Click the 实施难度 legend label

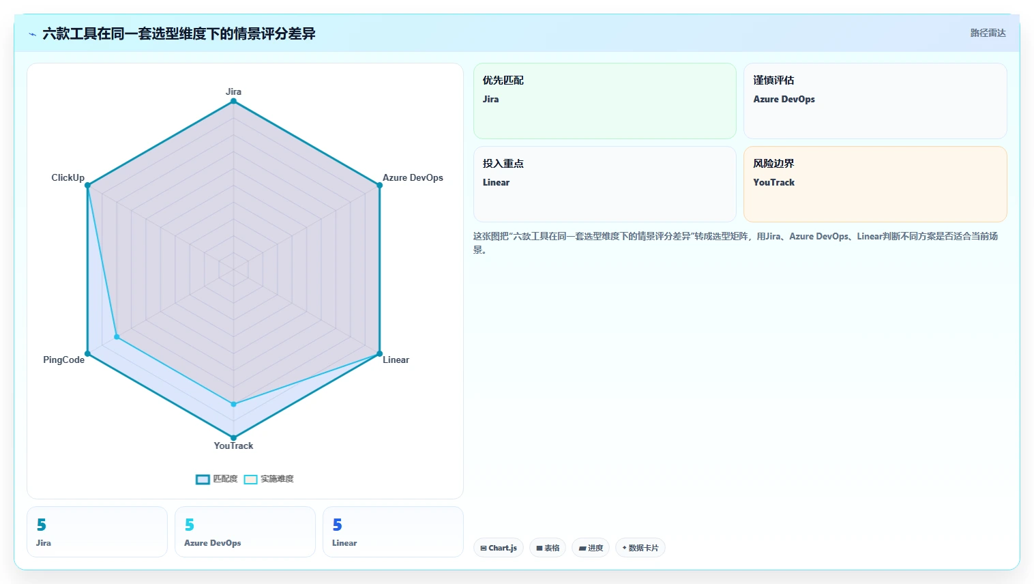click(x=277, y=479)
